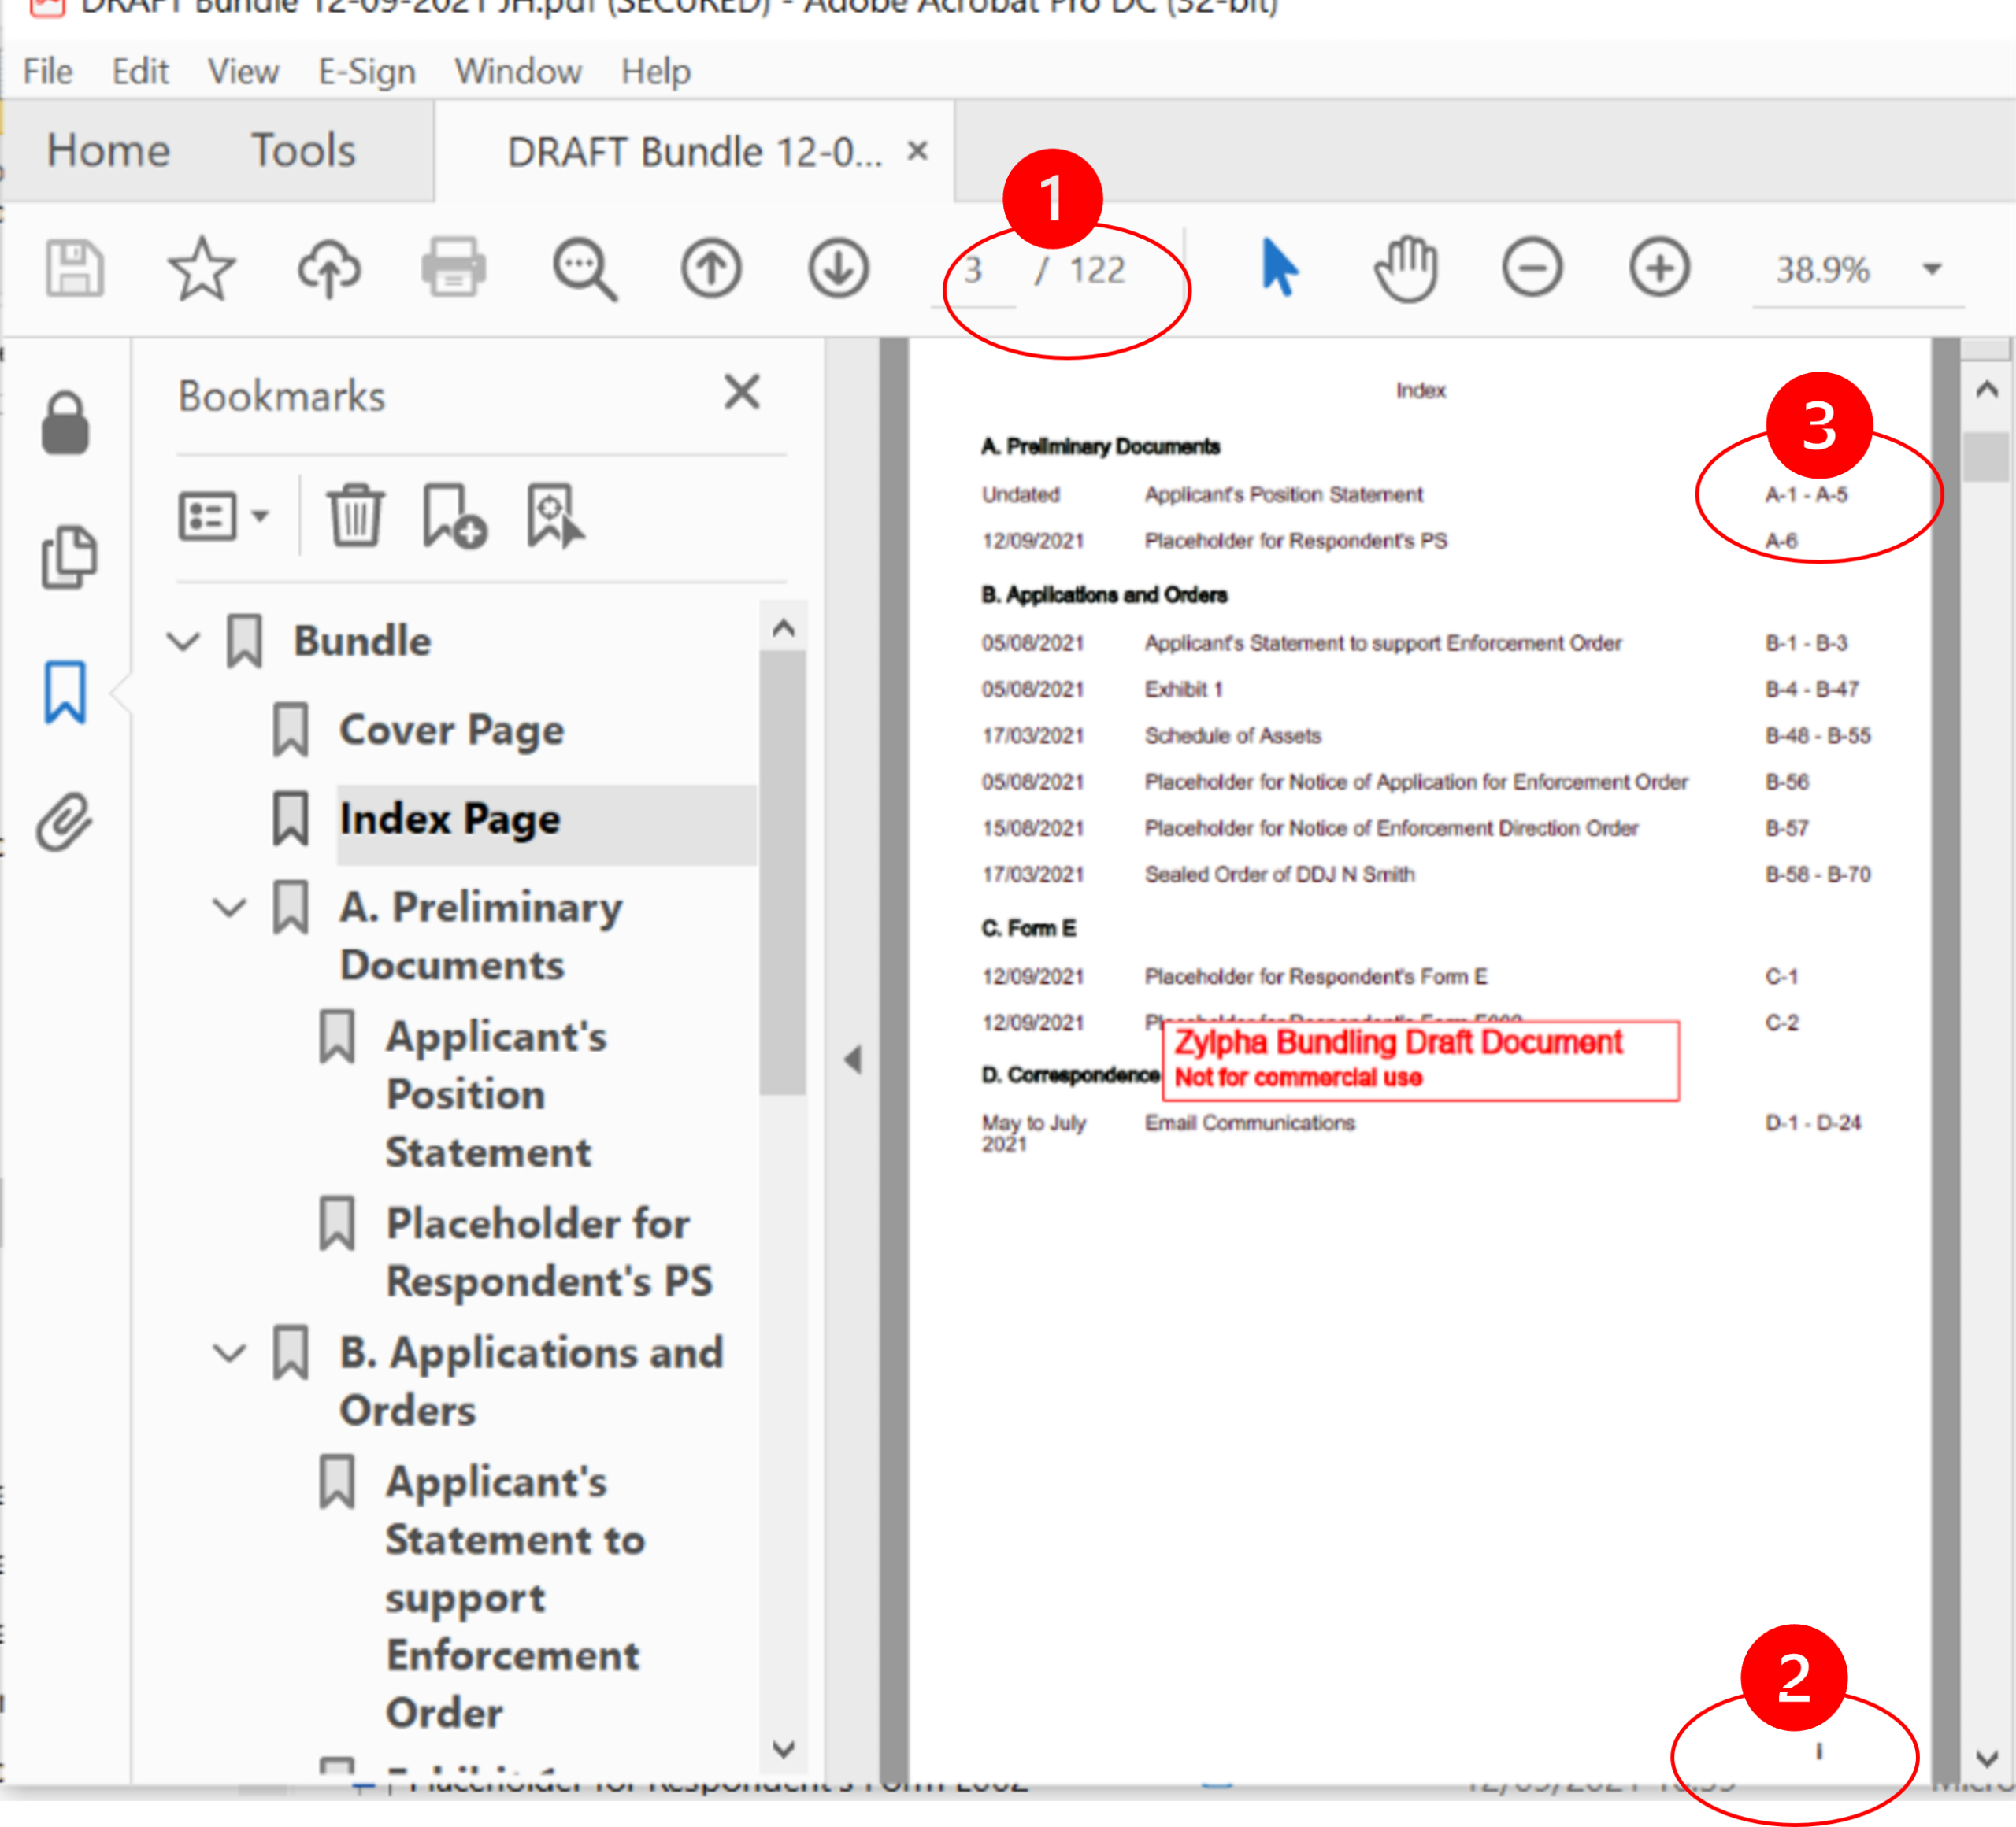
Task: Click the current page number field
Action: pyautogui.click(x=973, y=270)
